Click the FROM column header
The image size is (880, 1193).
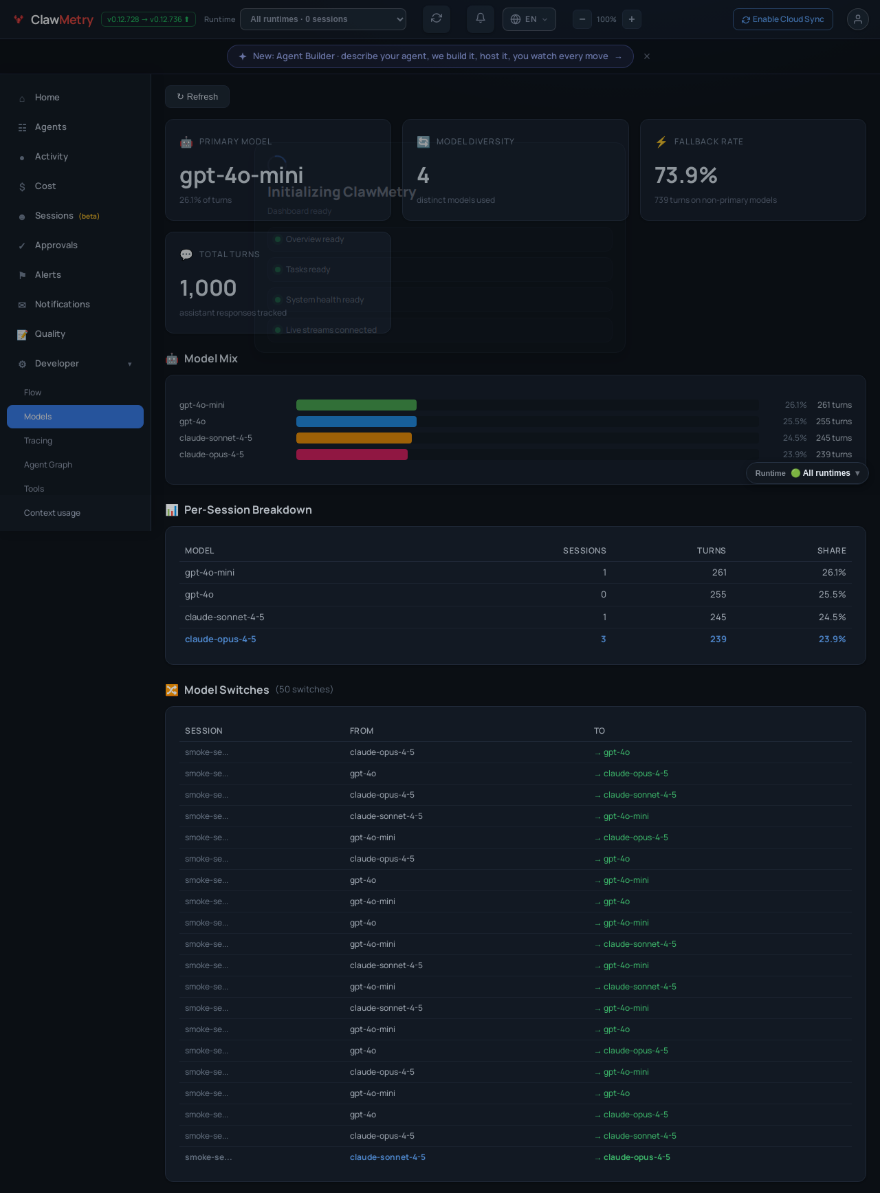[362, 731]
